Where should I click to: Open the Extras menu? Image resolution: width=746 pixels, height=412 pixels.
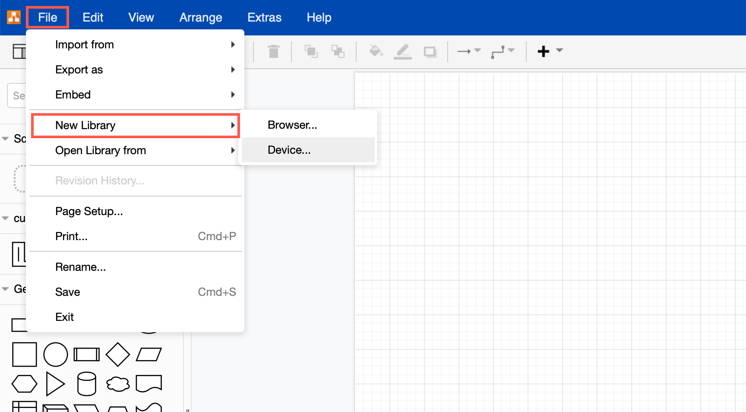coord(264,17)
